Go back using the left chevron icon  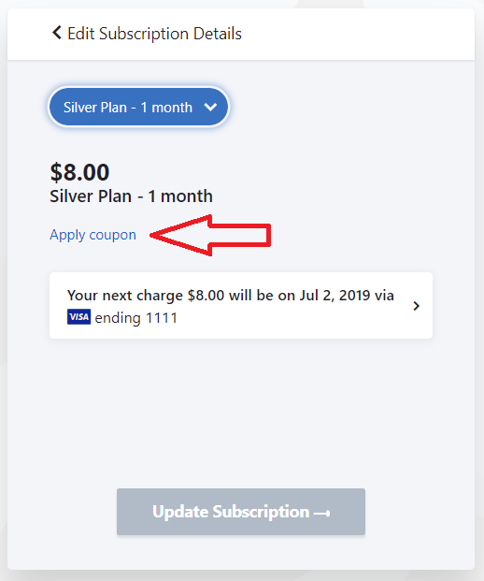[x=57, y=33]
